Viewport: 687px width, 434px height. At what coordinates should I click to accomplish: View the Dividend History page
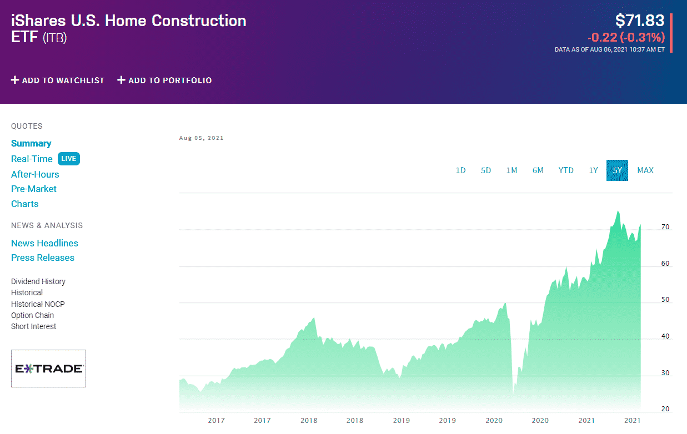pos(38,281)
